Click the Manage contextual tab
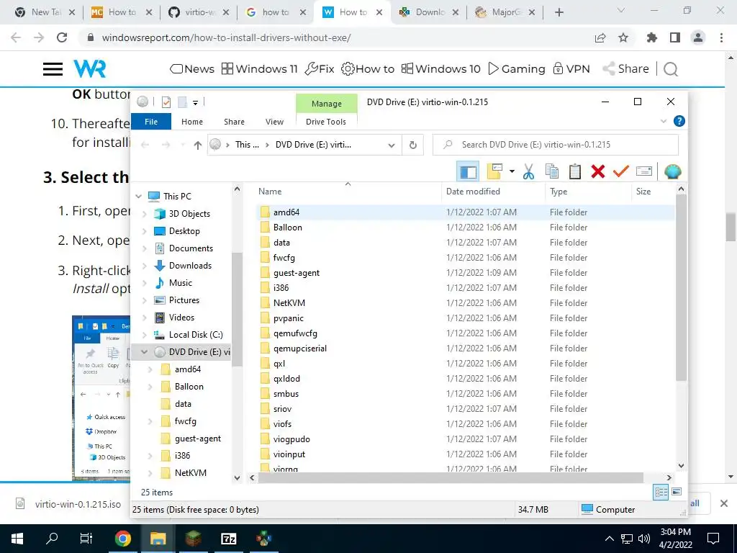737x553 pixels. (x=327, y=104)
